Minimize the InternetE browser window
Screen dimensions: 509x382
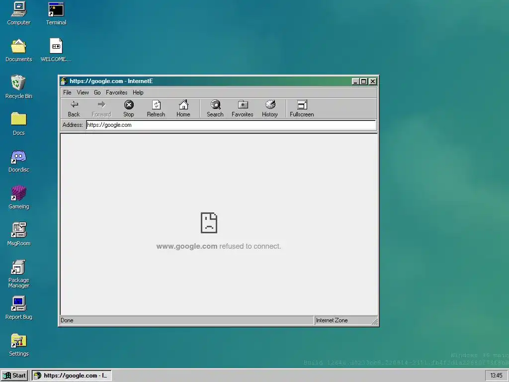355,82
